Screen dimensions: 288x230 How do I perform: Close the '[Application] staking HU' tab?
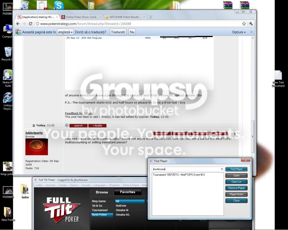click(x=57, y=17)
